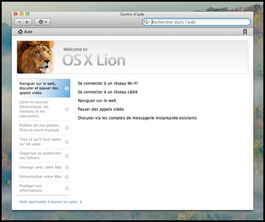
Task: Open 'Discuter via les comptes de messagerie' topic
Action: pyautogui.click(x=137, y=118)
